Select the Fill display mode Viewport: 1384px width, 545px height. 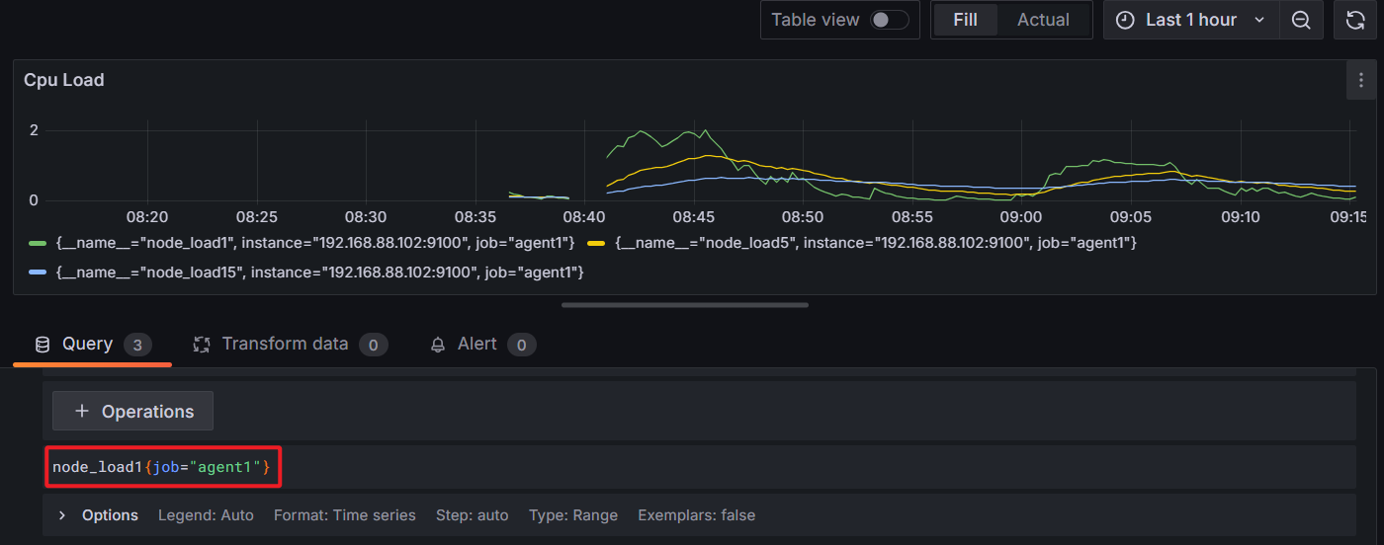965,20
